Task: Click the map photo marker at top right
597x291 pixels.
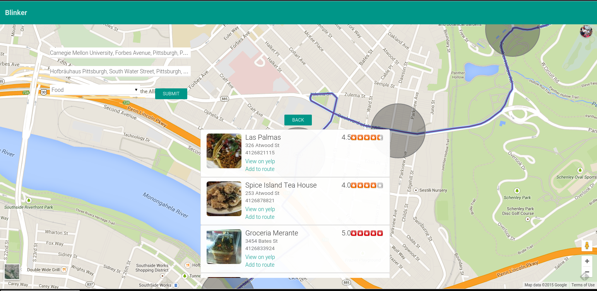Action: pos(586,32)
